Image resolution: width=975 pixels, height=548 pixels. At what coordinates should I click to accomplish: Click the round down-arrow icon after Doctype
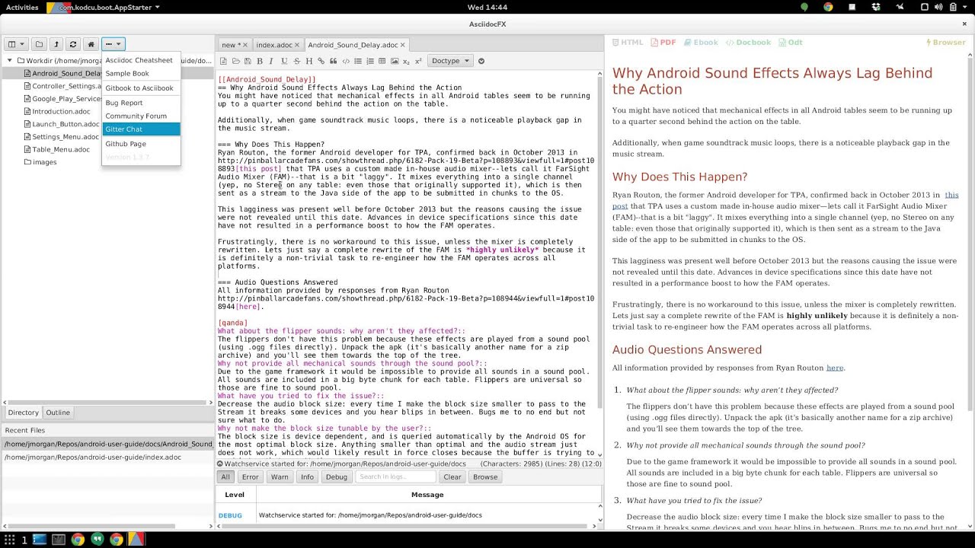coord(481,61)
